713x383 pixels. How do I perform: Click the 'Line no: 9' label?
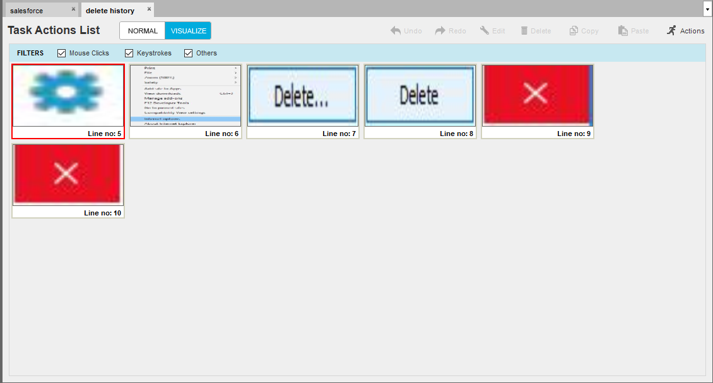click(574, 134)
